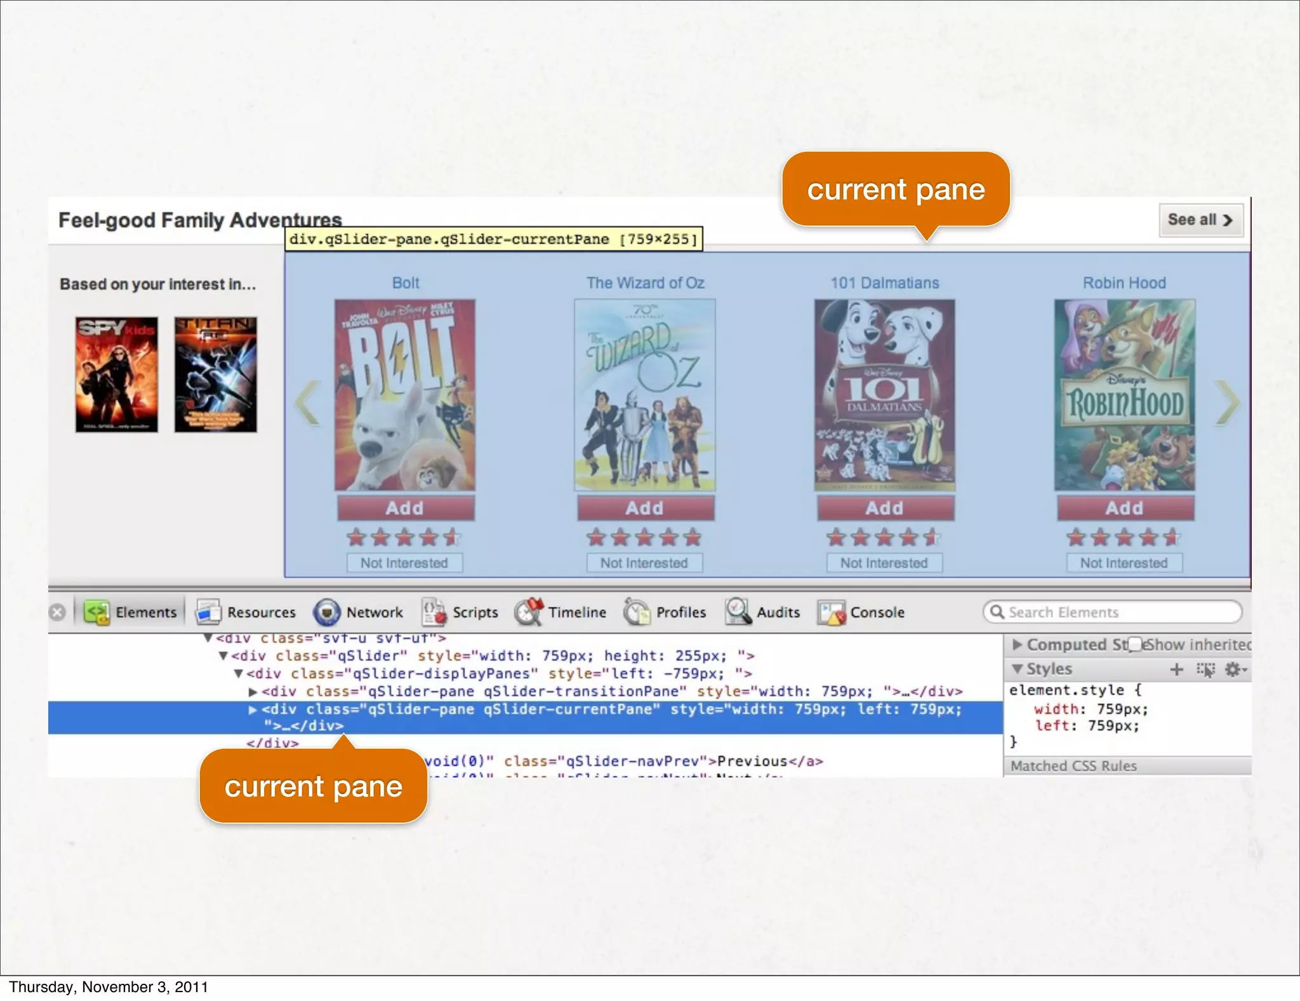Collapse the qSlider-displayPanes div node
This screenshot has width=1300, height=1001.
pos(239,673)
